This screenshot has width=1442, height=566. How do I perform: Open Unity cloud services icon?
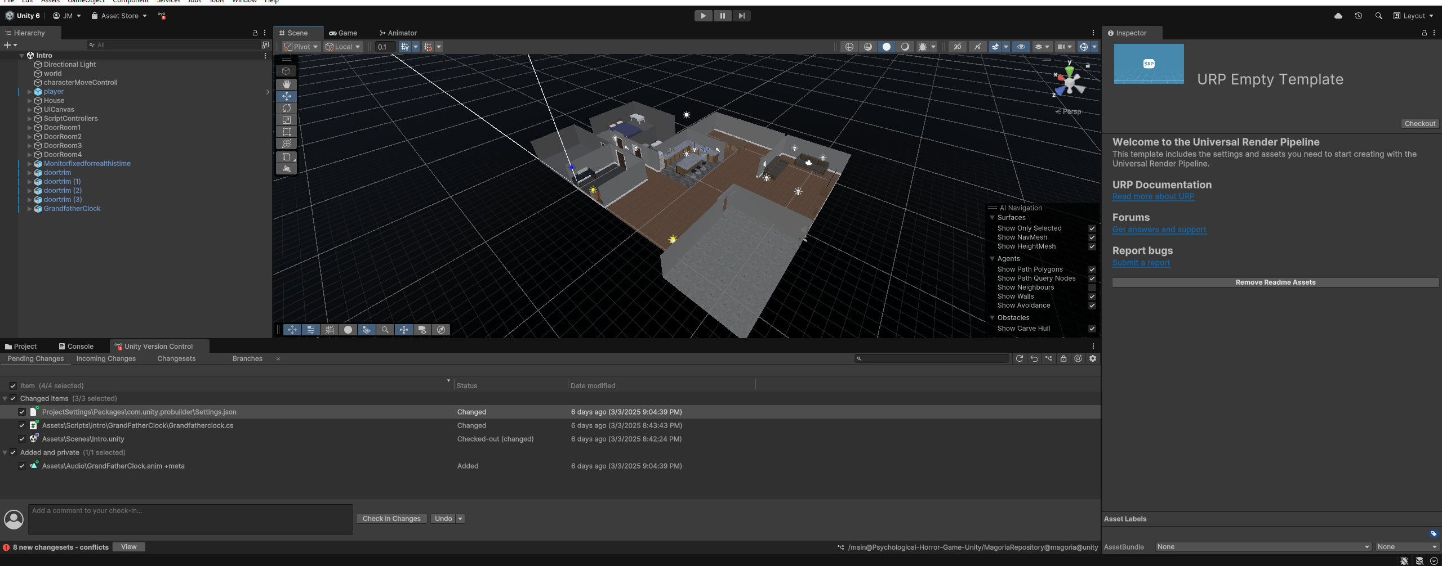1338,16
